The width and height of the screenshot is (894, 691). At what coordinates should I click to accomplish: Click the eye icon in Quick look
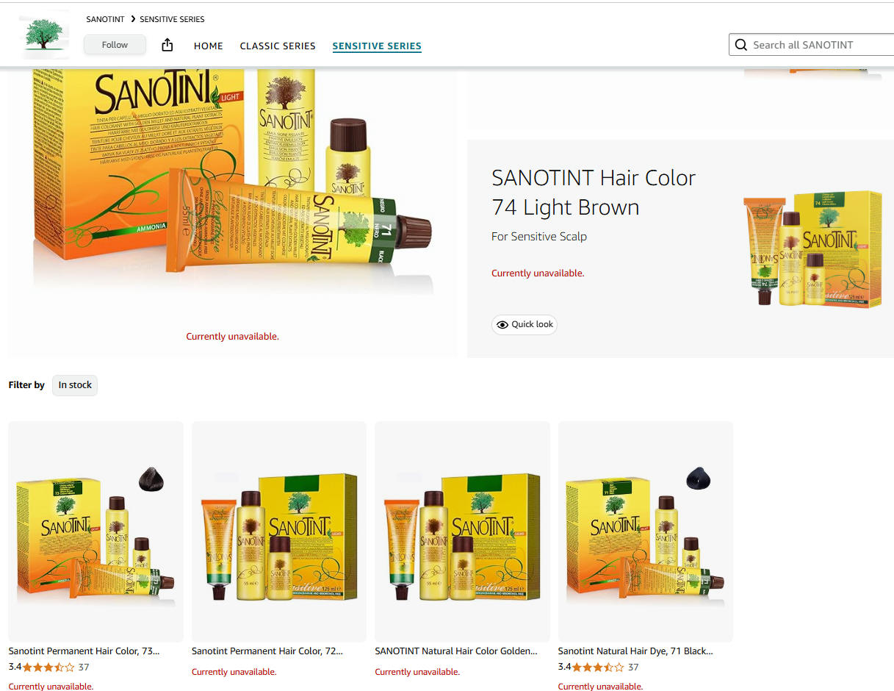click(502, 325)
